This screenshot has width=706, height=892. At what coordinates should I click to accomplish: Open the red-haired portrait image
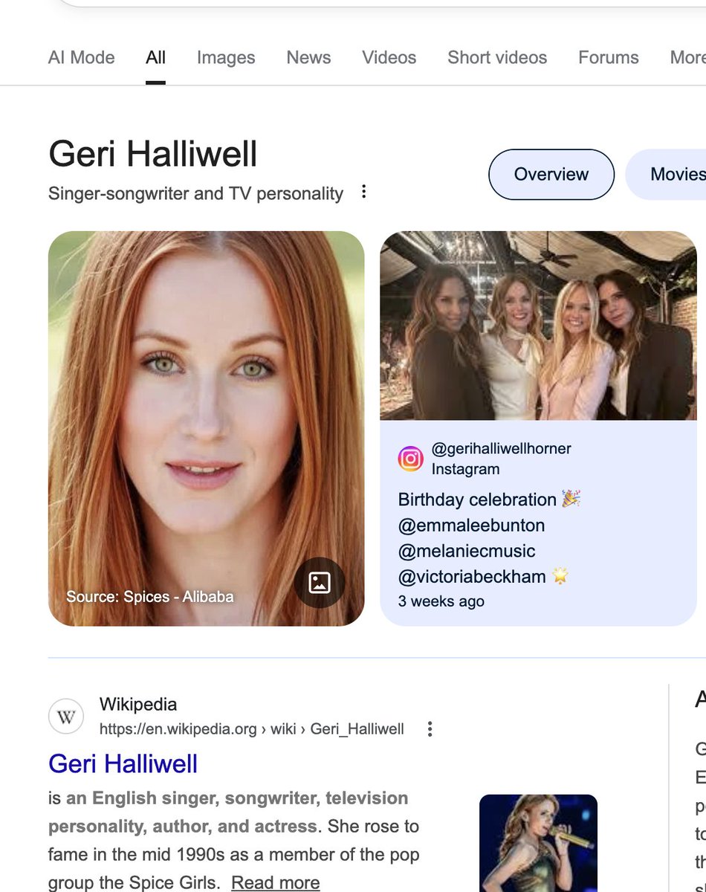click(207, 428)
